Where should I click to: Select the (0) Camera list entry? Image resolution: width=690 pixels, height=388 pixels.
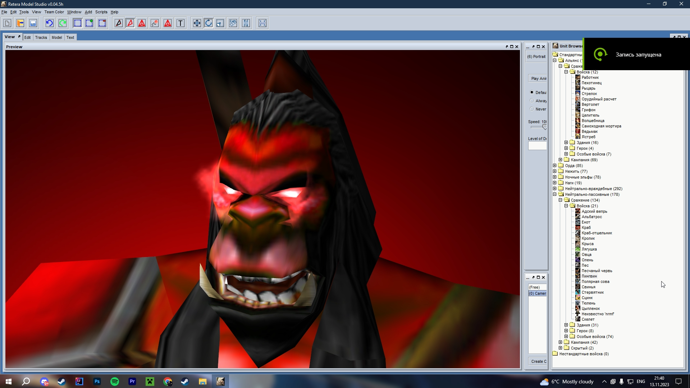point(537,293)
